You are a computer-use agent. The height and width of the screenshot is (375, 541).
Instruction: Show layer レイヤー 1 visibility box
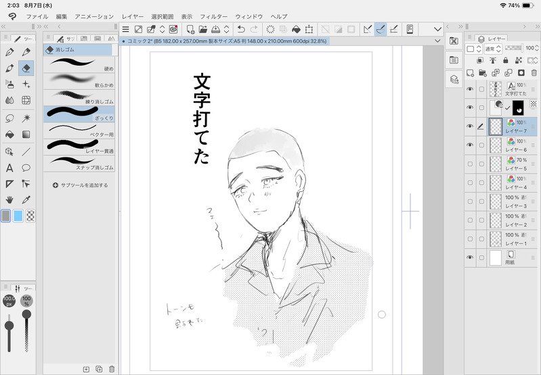click(470, 239)
